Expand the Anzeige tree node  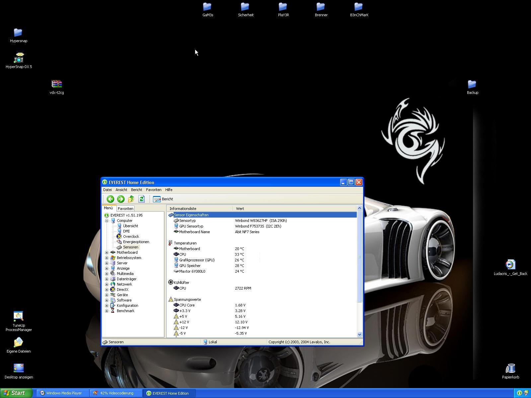pos(107,268)
